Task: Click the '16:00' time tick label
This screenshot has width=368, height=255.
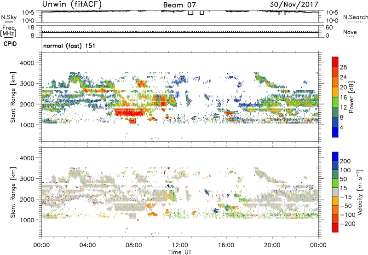Action: pos(226,245)
